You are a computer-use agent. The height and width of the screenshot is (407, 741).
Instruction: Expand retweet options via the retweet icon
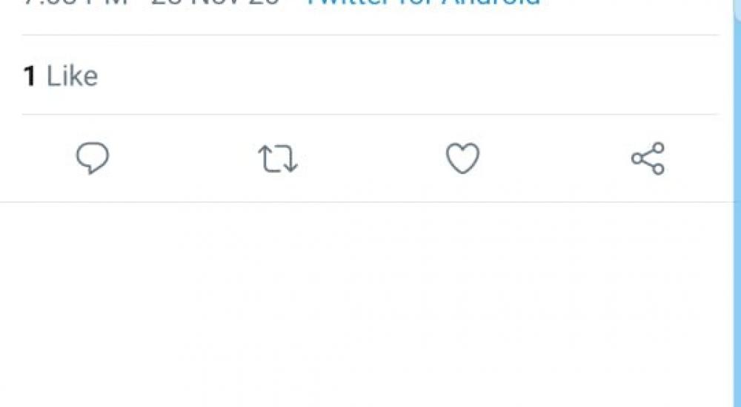(x=277, y=158)
